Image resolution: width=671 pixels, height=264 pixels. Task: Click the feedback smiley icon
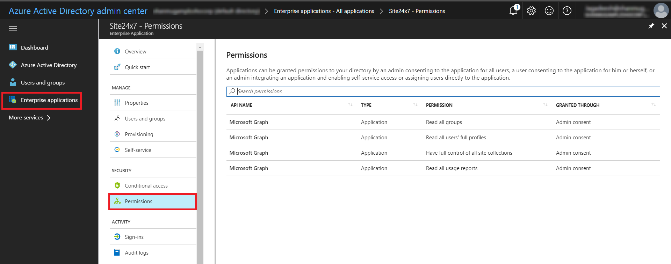[x=549, y=11]
